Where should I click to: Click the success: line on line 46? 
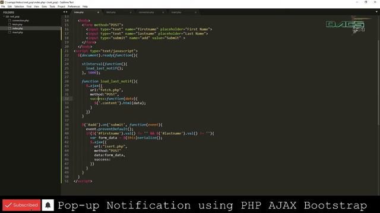(102, 160)
